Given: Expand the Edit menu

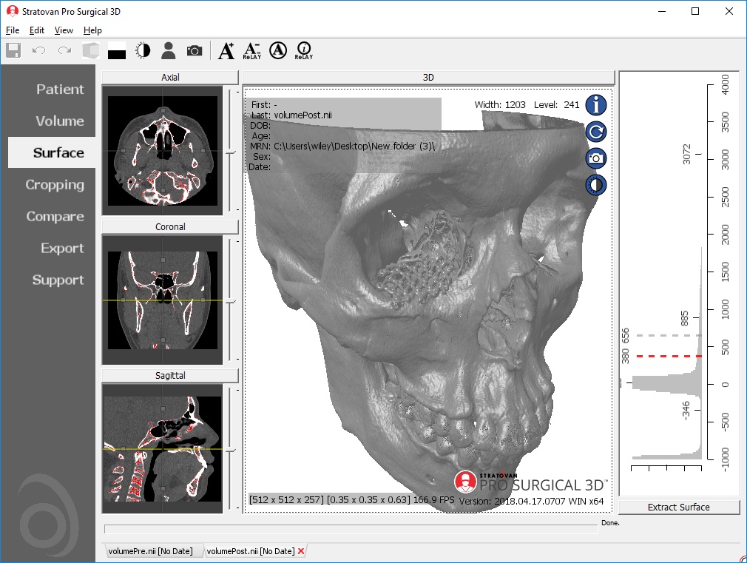Looking at the screenshot, I should click(x=37, y=30).
